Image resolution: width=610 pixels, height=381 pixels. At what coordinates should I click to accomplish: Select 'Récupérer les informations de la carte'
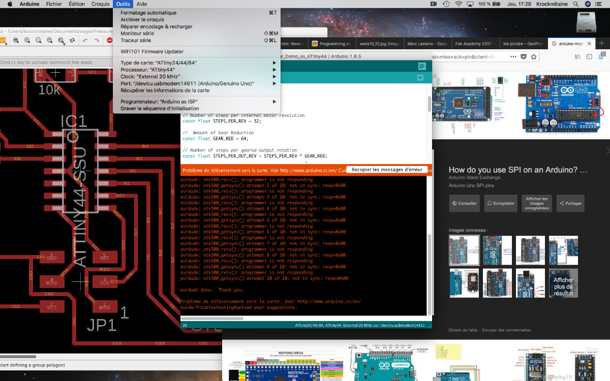click(196, 90)
